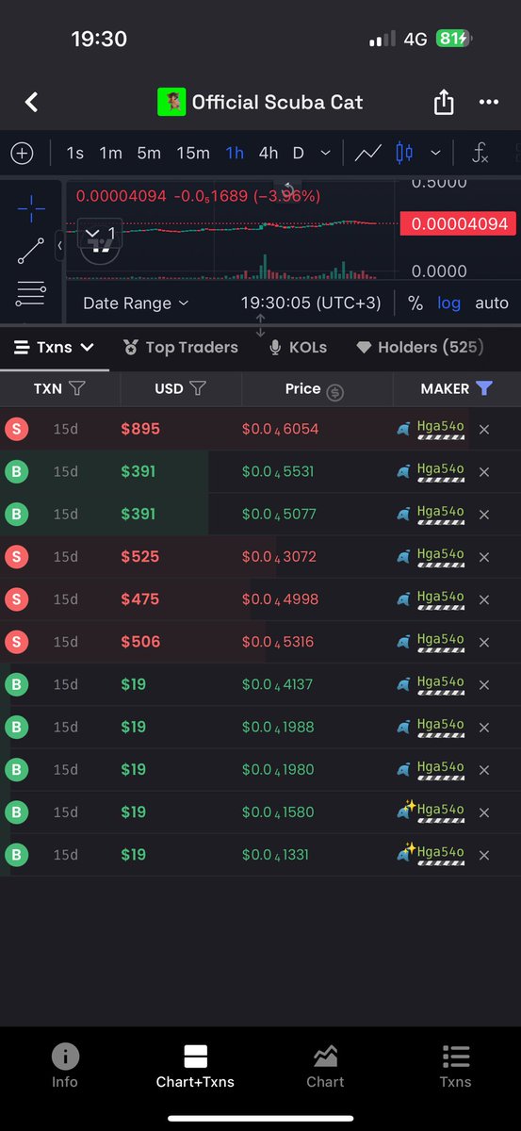This screenshot has height=1131, width=521.
Task: Collapse the drawing toolbar arrow handle
Action: pos(59,245)
